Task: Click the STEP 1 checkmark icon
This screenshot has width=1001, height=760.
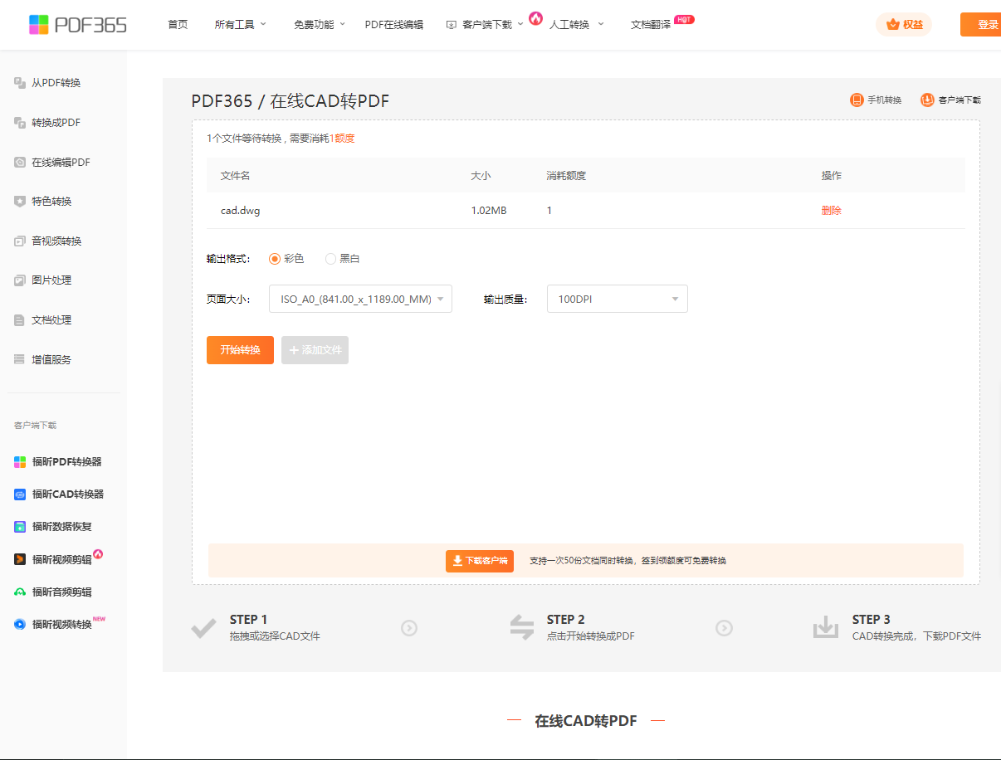Action: click(203, 628)
